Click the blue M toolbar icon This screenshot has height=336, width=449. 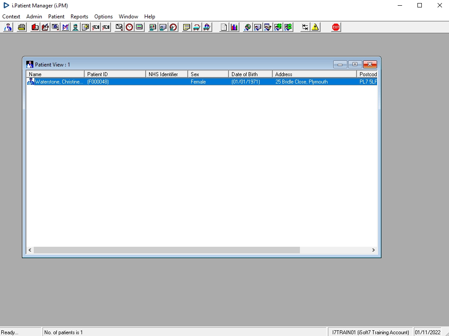tap(65, 27)
